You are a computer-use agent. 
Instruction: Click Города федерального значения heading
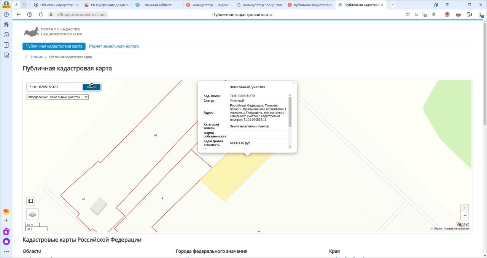(212, 251)
